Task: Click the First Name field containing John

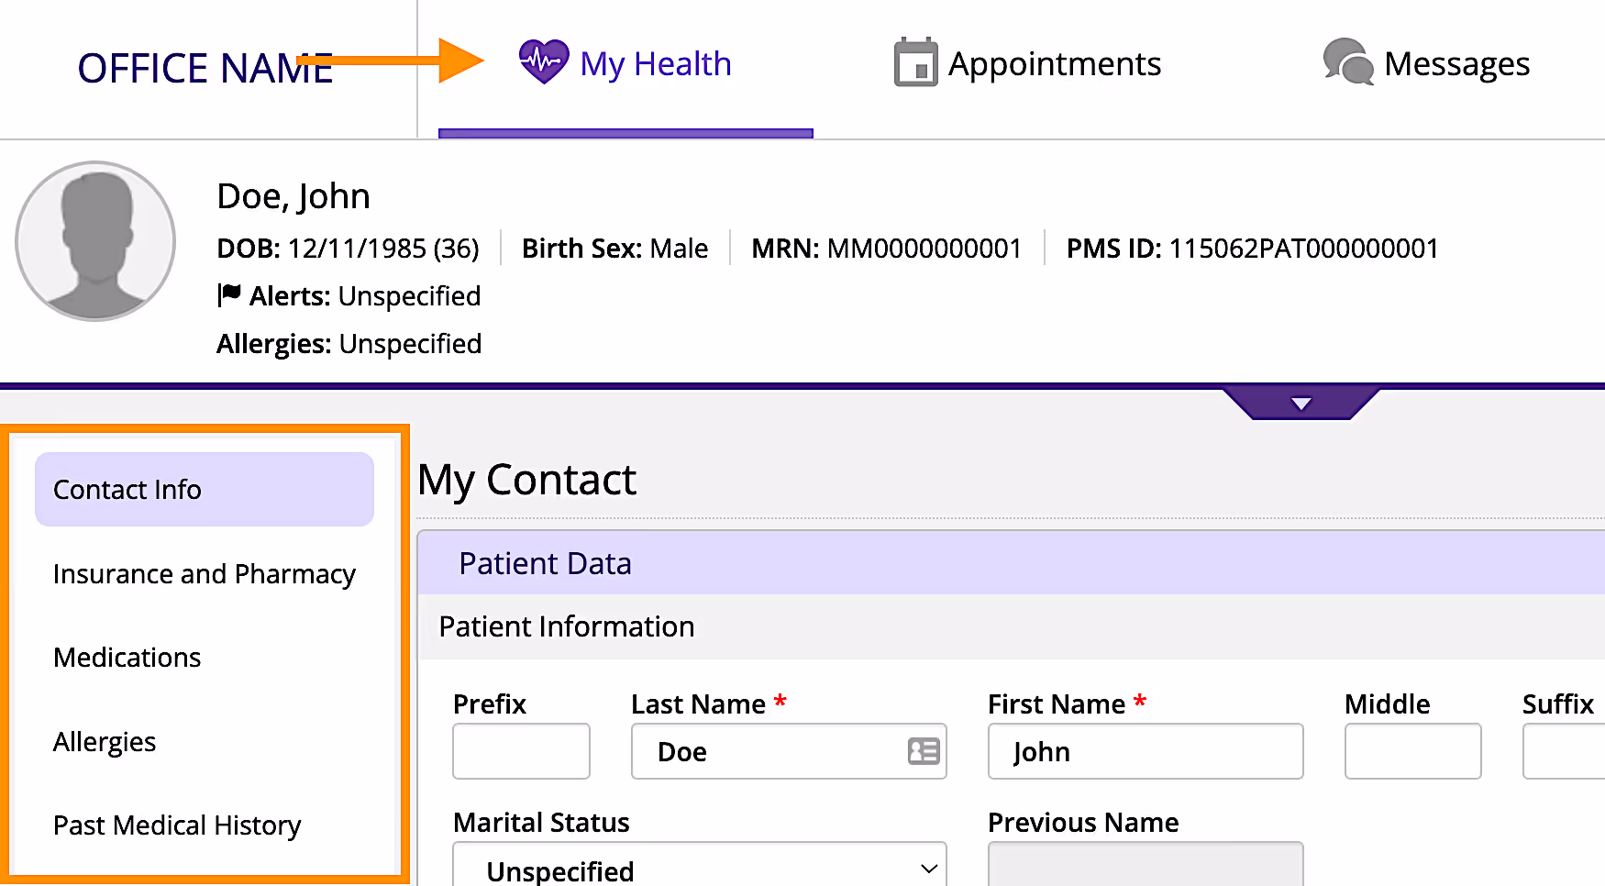Action: (x=1146, y=751)
